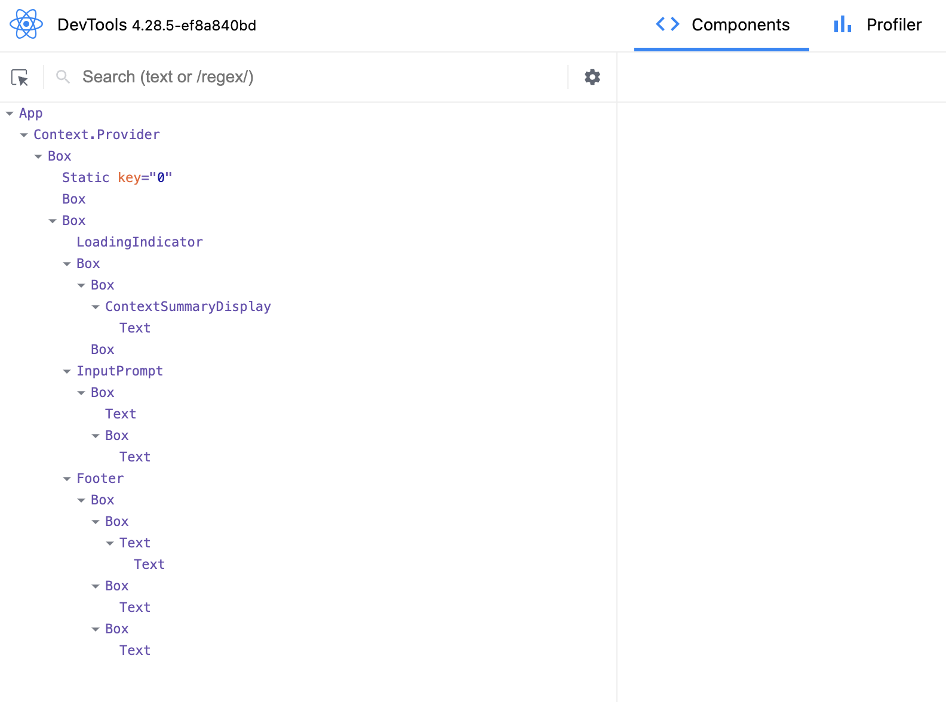
Task: Collapse the Context.Provider node
Action: coord(24,135)
